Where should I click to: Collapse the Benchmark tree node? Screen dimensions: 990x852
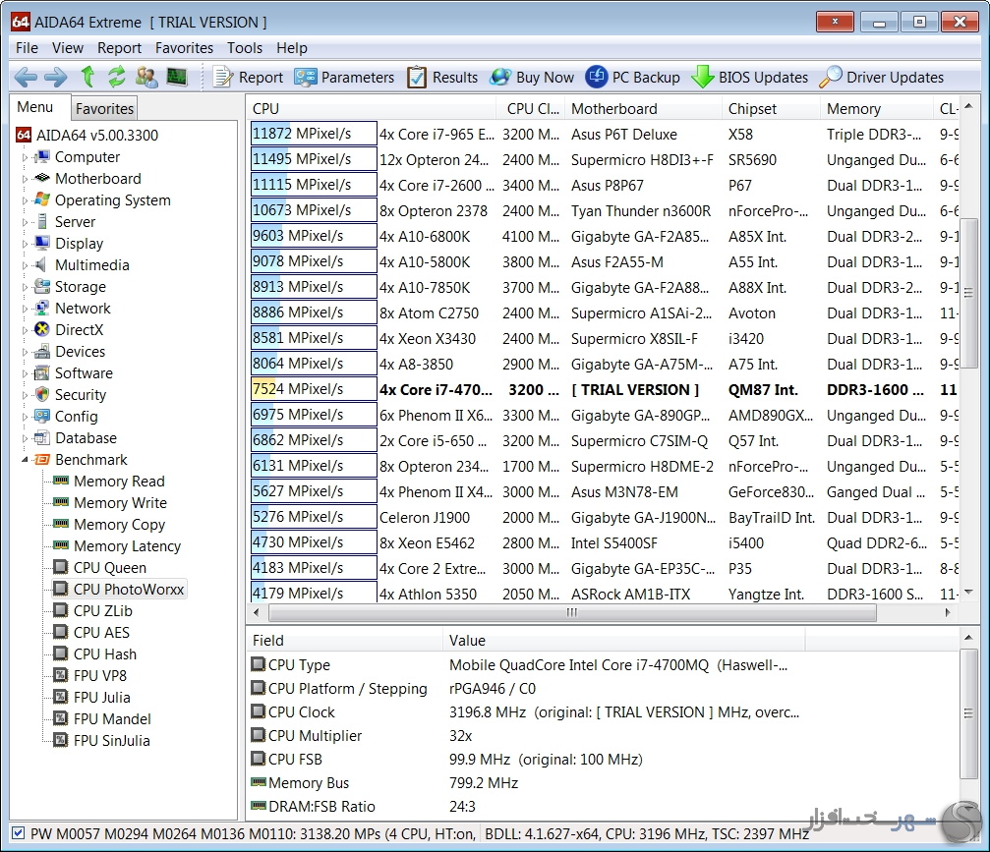point(25,460)
